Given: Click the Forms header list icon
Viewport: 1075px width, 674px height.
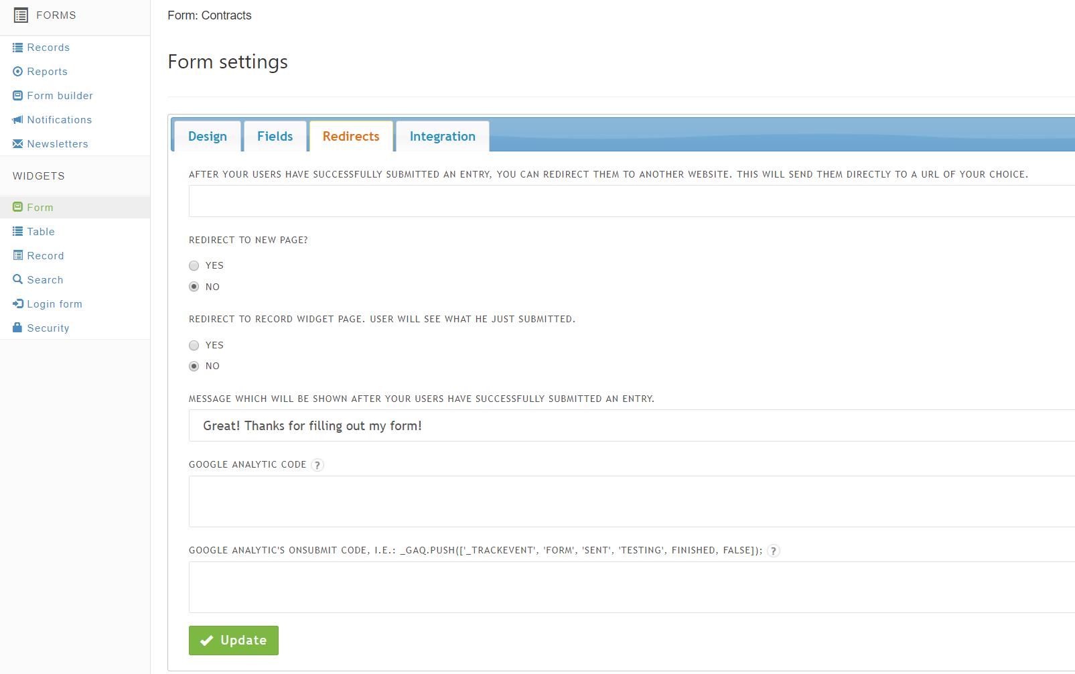Looking at the screenshot, I should tap(21, 15).
